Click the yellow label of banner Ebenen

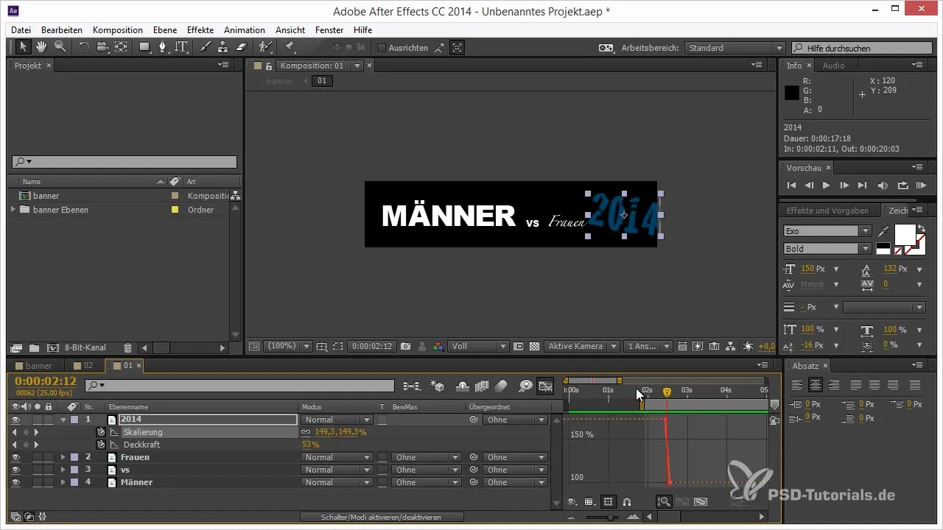175,210
